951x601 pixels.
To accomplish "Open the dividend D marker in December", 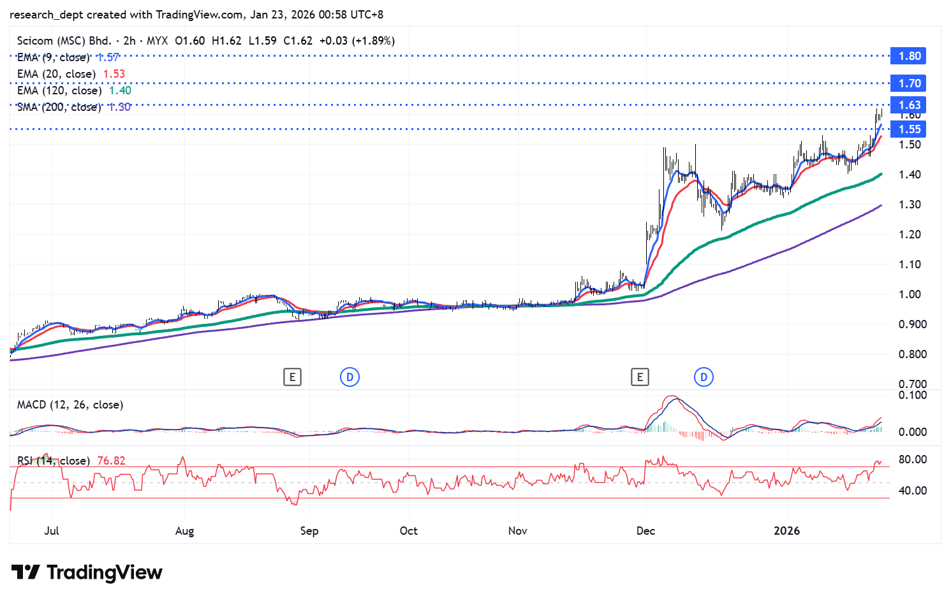I will [x=704, y=377].
